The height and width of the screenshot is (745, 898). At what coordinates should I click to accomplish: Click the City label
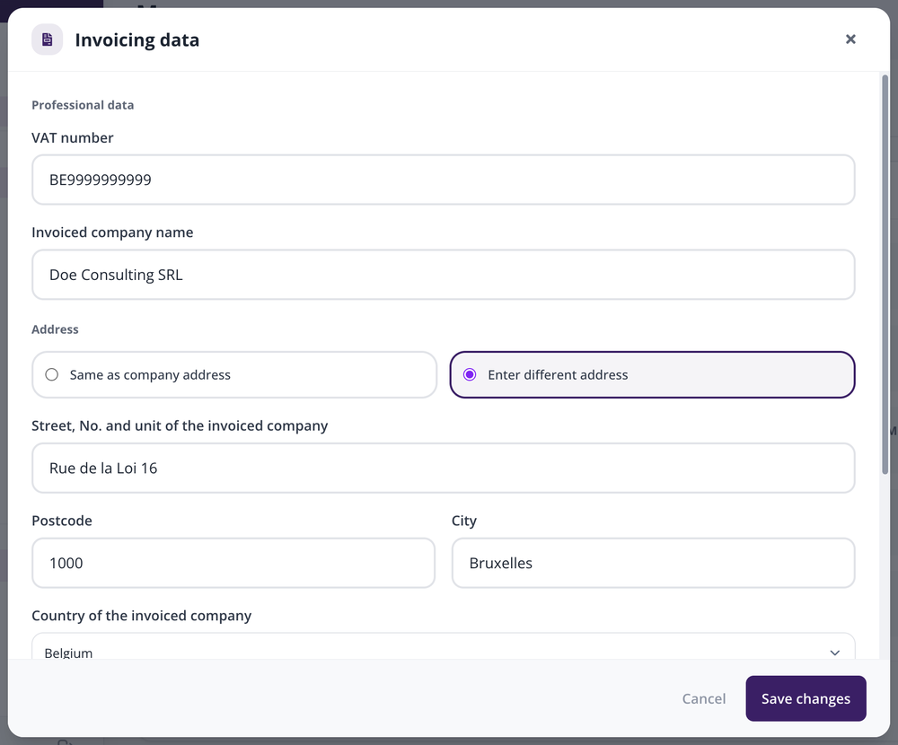pyautogui.click(x=464, y=521)
